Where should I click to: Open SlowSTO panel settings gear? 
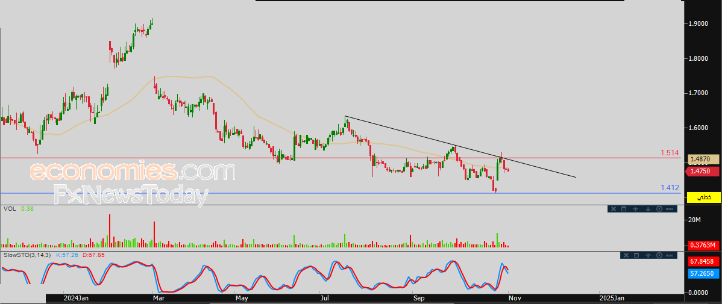click(x=659, y=255)
